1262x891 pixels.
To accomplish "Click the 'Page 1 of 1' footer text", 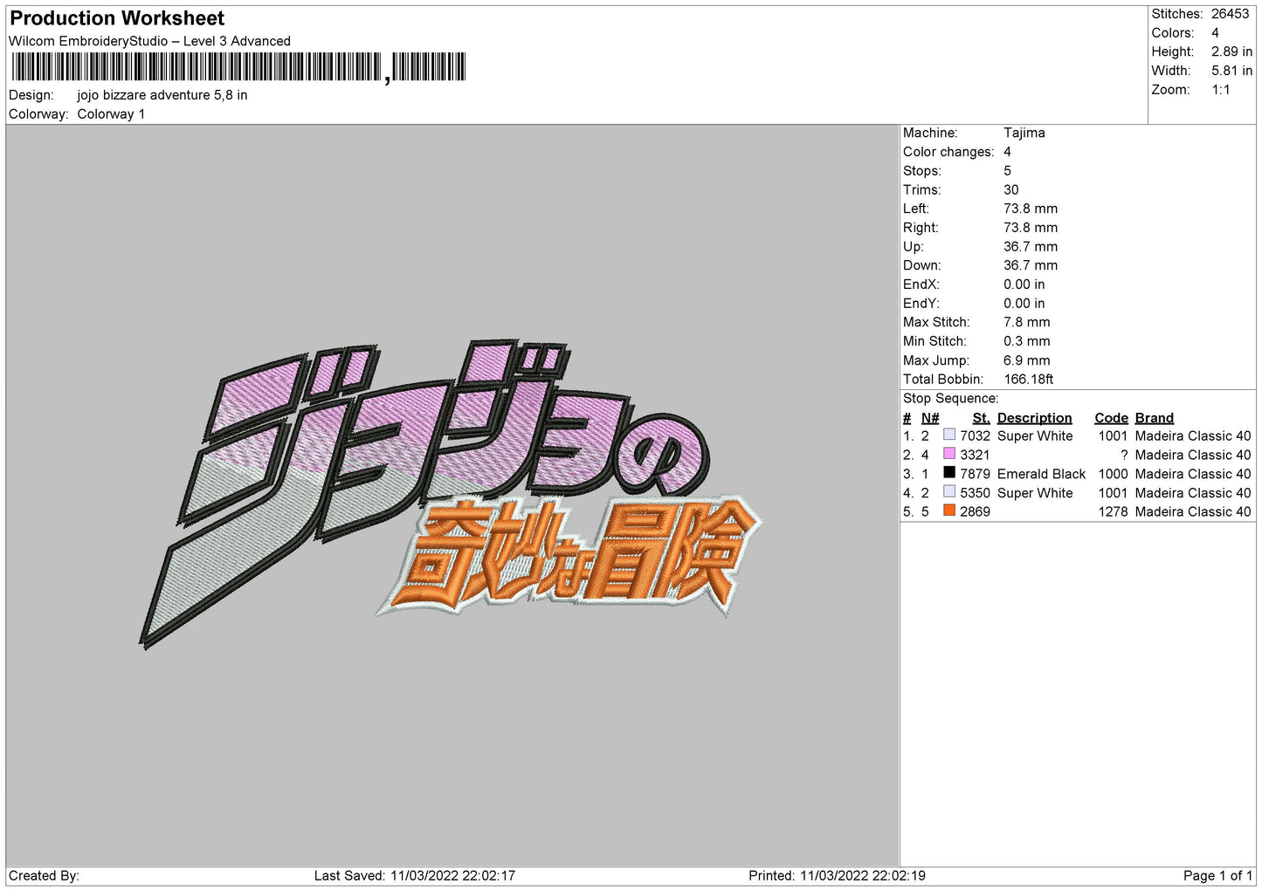I will (1217, 875).
